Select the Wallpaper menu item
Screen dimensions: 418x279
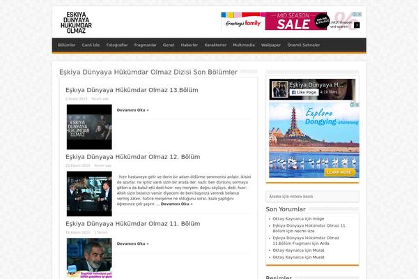pyautogui.click(x=271, y=45)
